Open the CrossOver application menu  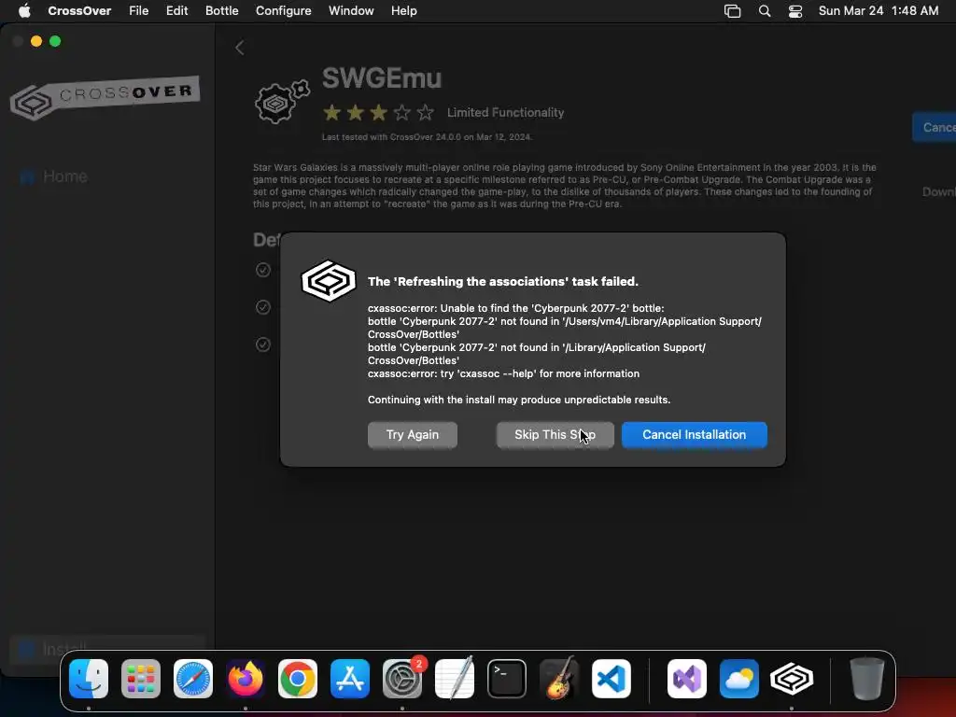click(x=79, y=10)
